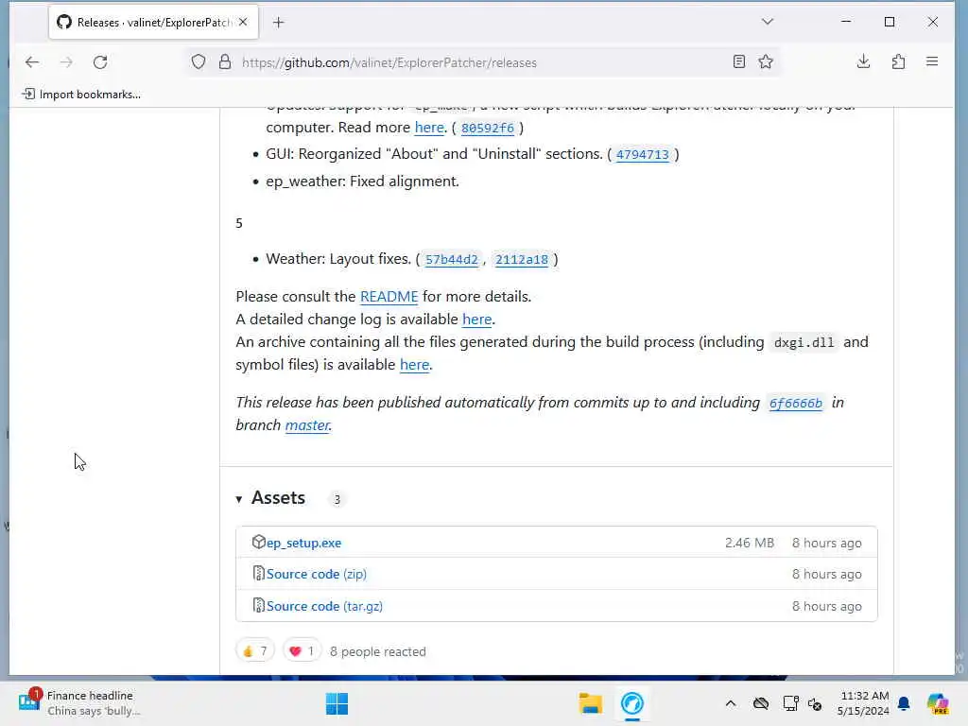This screenshot has width=968, height=726.
Task: Click the forward navigation arrow
Action: pos(66,61)
